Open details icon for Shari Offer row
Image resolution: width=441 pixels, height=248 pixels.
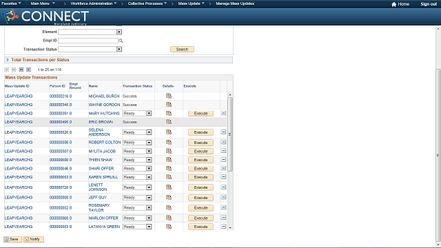tap(169, 168)
